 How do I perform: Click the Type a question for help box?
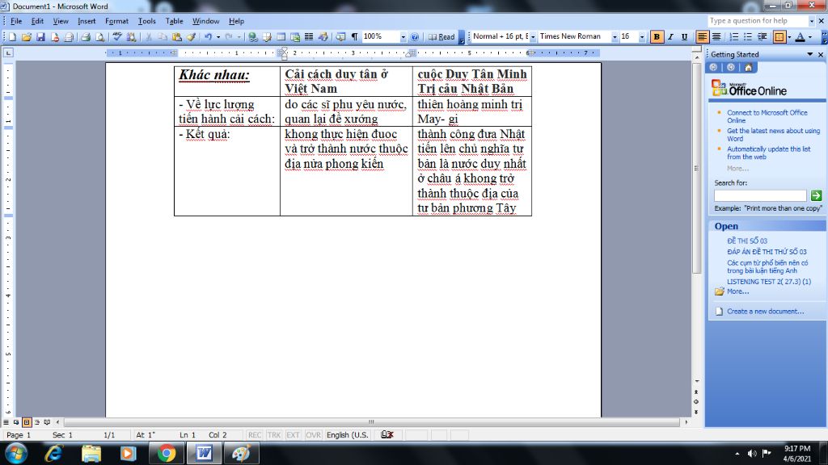click(x=758, y=21)
